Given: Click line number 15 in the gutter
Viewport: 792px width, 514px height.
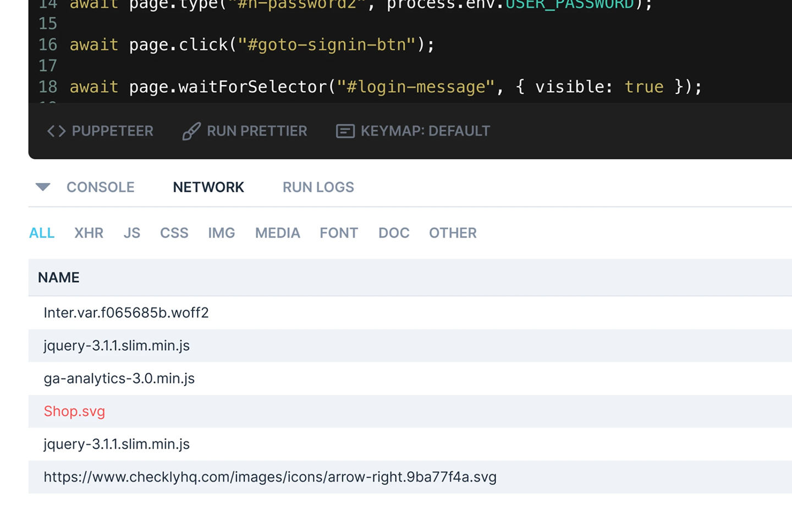Looking at the screenshot, I should tap(48, 24).
